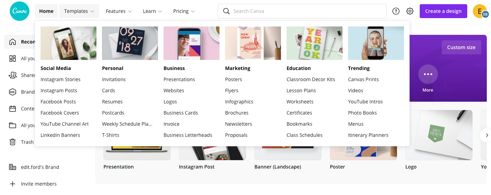Click the plus icon beside Invite members

[13, 184]
